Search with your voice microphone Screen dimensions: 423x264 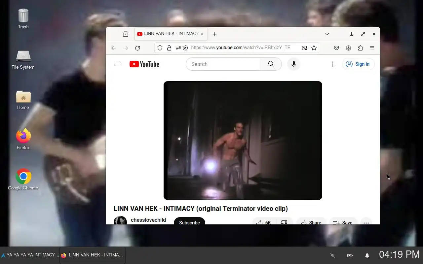(294, 64)
